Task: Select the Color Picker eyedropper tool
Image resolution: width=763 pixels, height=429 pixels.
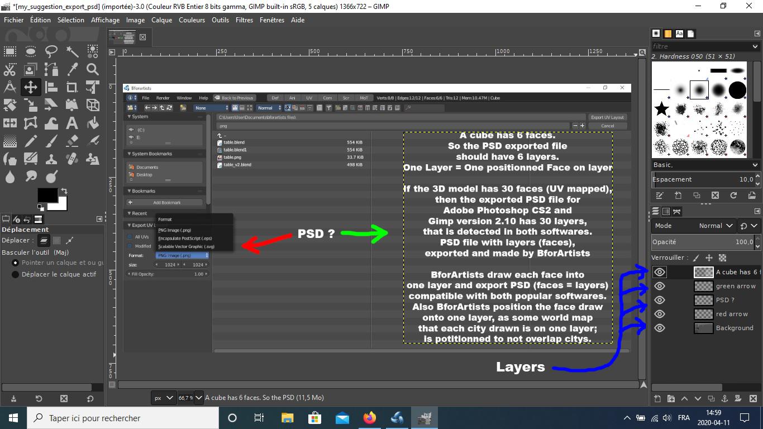Action: [72, 69]
